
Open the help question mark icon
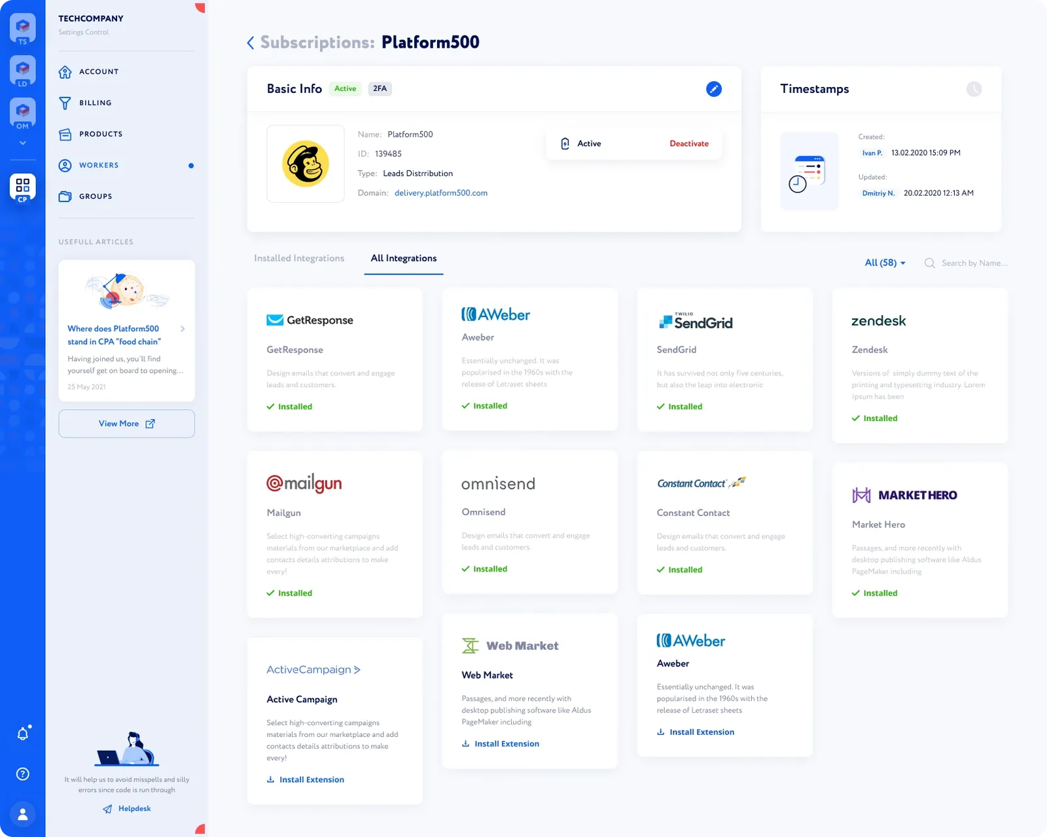[23, 774]
